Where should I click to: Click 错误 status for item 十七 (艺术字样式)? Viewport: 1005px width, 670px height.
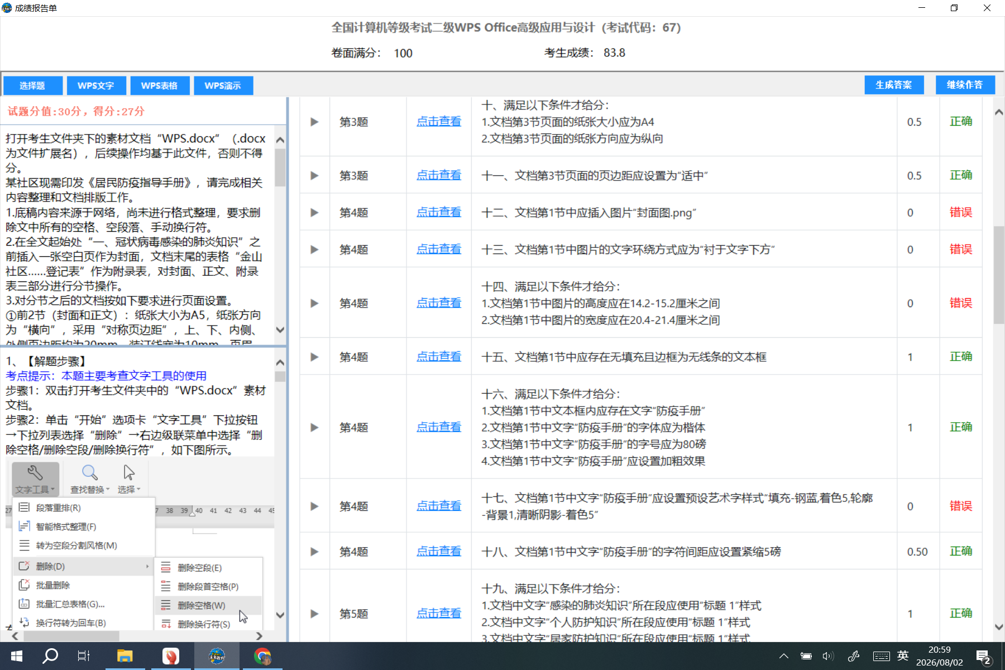tap(961, 506)
